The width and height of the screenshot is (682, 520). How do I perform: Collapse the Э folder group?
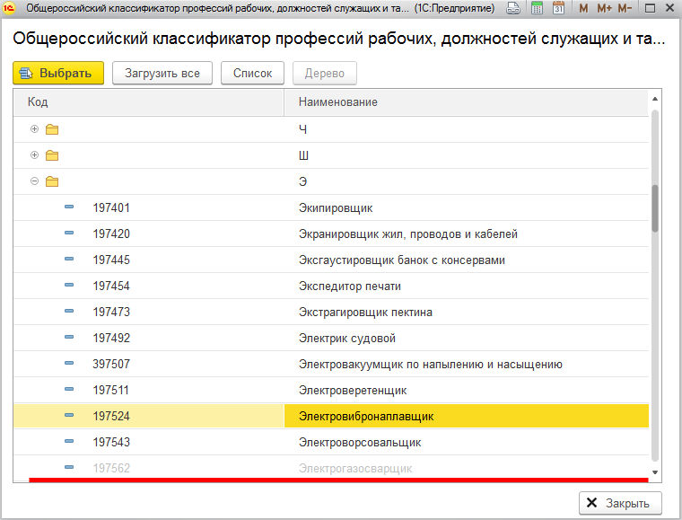35,181
